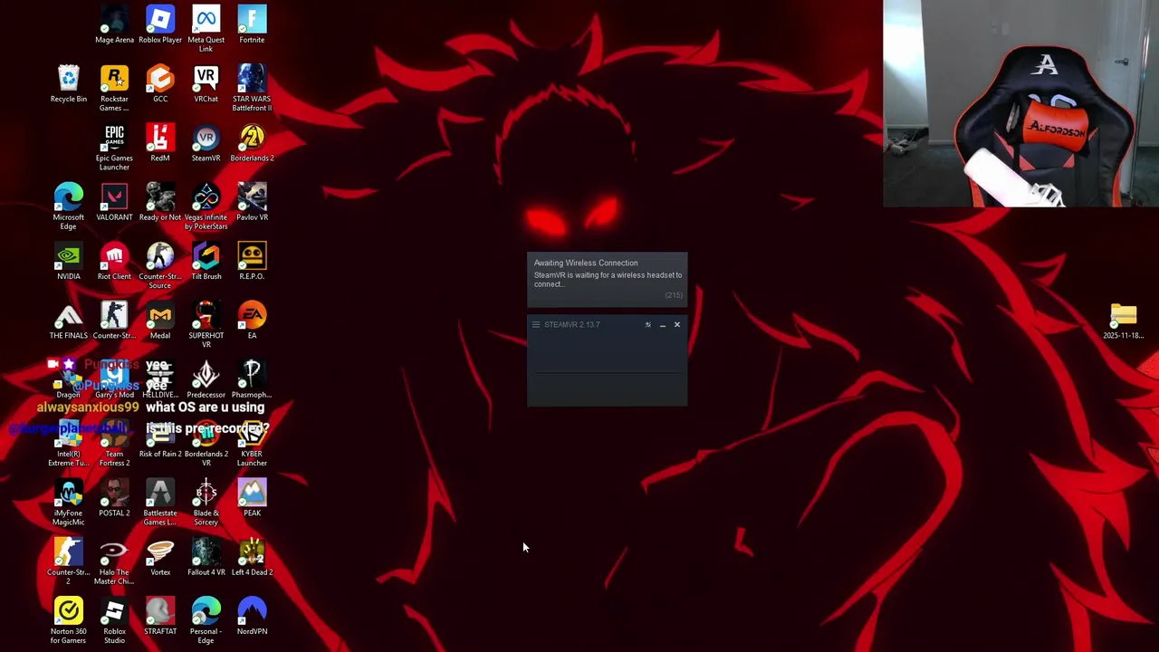Select the Rockstar Games launcher icon

(x=114, y=88)
